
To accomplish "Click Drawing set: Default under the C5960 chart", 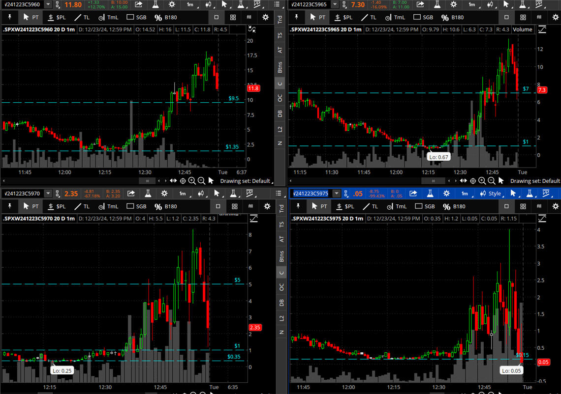I will tap(245, 181).
